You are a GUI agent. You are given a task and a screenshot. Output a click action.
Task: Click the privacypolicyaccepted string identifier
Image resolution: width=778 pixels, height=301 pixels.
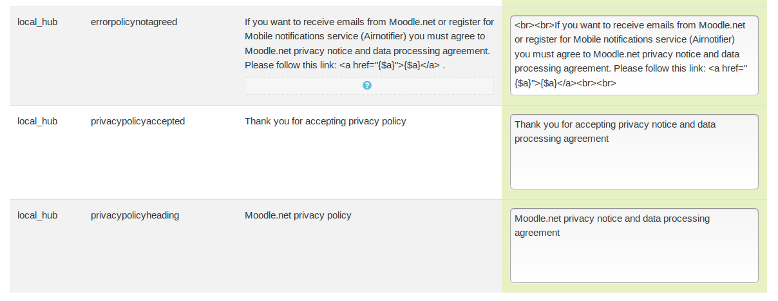pyautogui.click(x=138, y=121)
